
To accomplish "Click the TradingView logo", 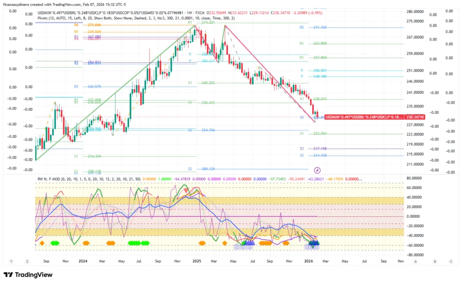I will (x=28, y=275).
